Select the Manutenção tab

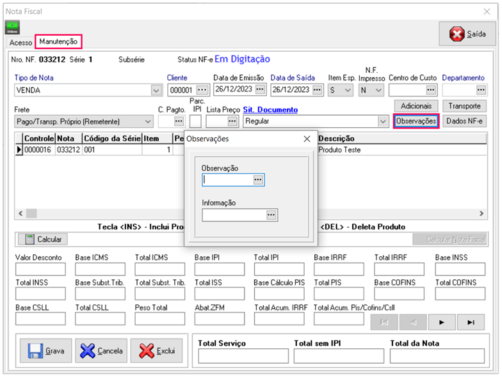[58, 42]
